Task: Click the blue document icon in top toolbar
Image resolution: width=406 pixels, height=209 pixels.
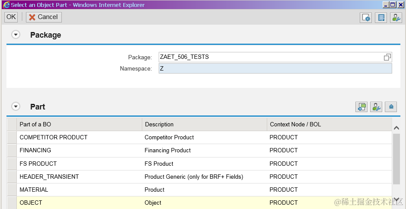Action: [x=381, y=17]
